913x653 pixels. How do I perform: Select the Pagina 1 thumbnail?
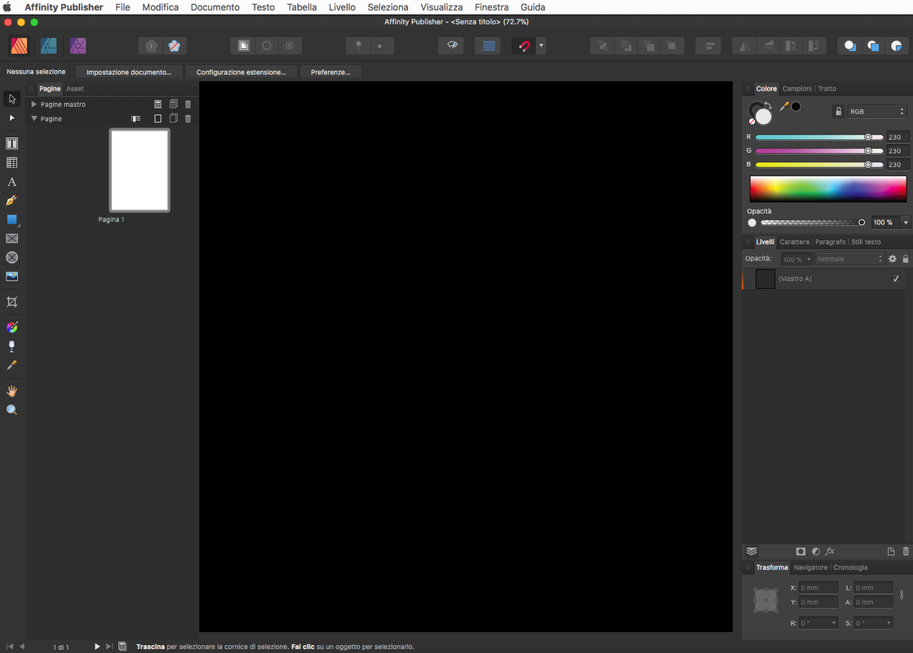point(140,170)
